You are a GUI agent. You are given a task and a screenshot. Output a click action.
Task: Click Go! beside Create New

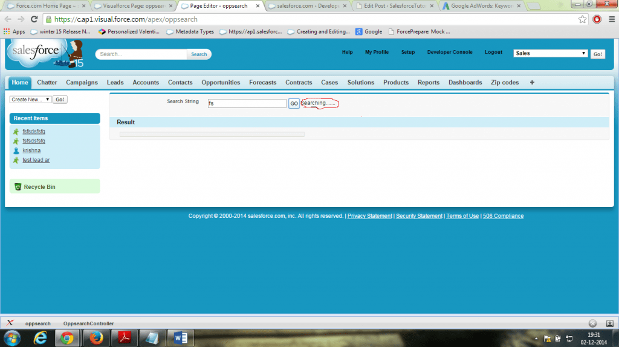60,100
